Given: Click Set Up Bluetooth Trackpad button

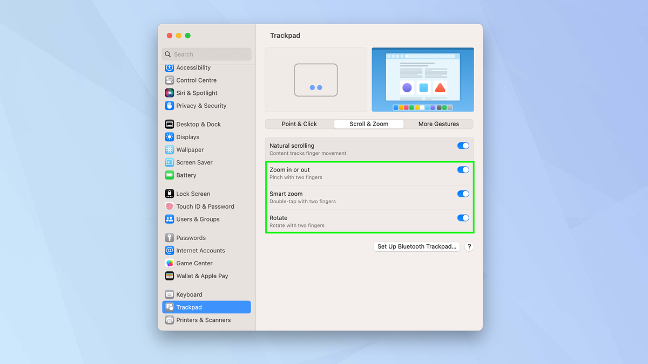Looking at the screenshot, I should pyautogui.click(x=416, y=246).
